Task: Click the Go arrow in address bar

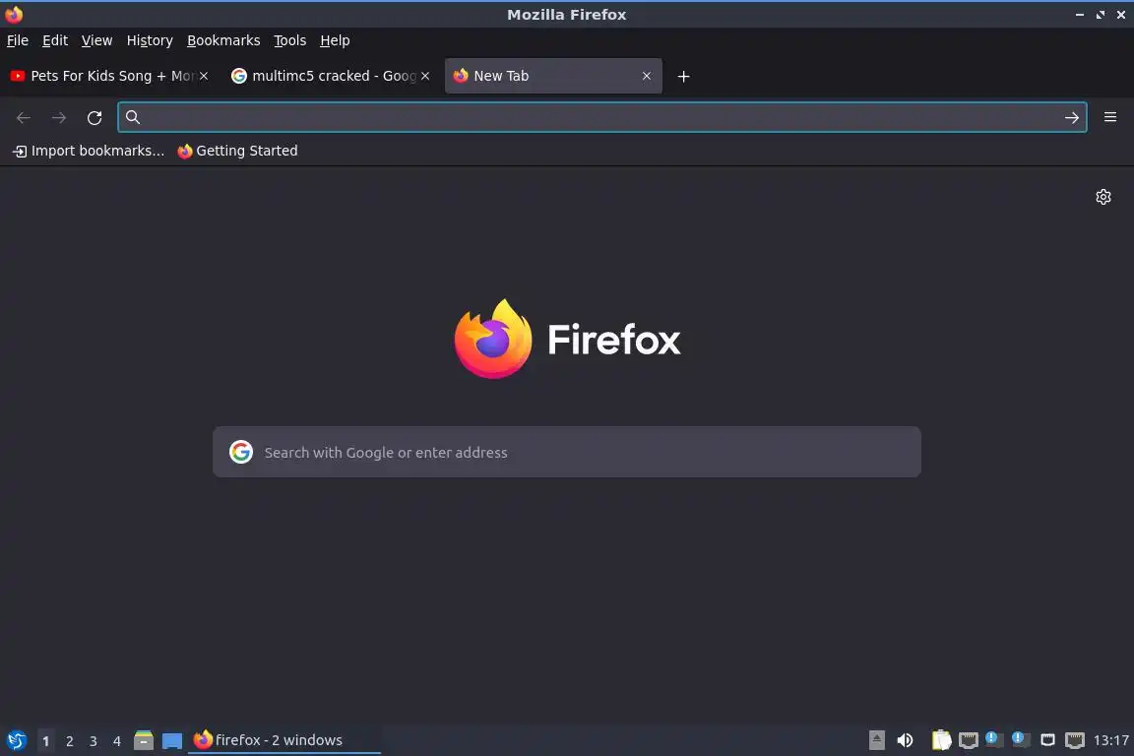Action: (1071, 118)
